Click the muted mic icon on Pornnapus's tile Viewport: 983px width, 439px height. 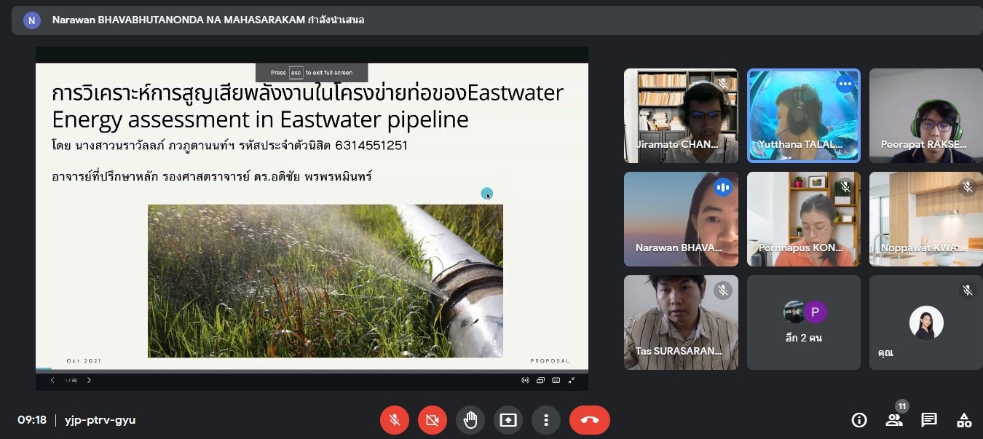845,187
